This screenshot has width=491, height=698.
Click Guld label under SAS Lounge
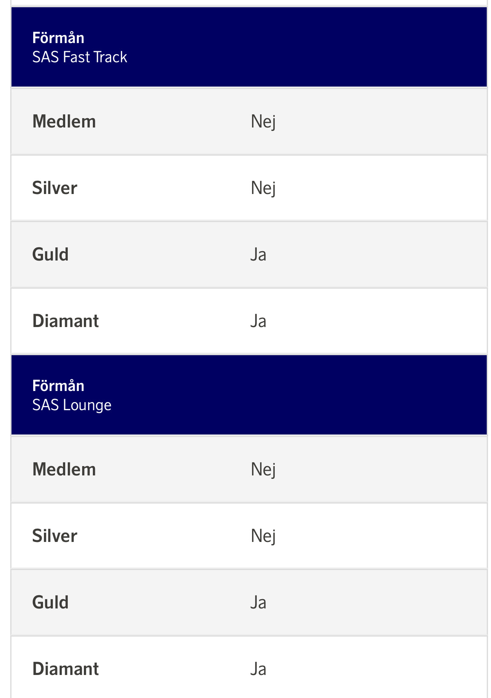pyautogui.click(x=51, y=602)
